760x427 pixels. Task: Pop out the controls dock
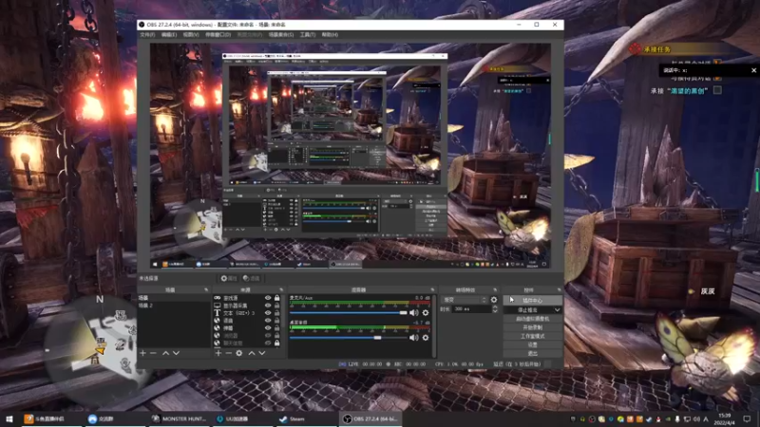point(559,289)
